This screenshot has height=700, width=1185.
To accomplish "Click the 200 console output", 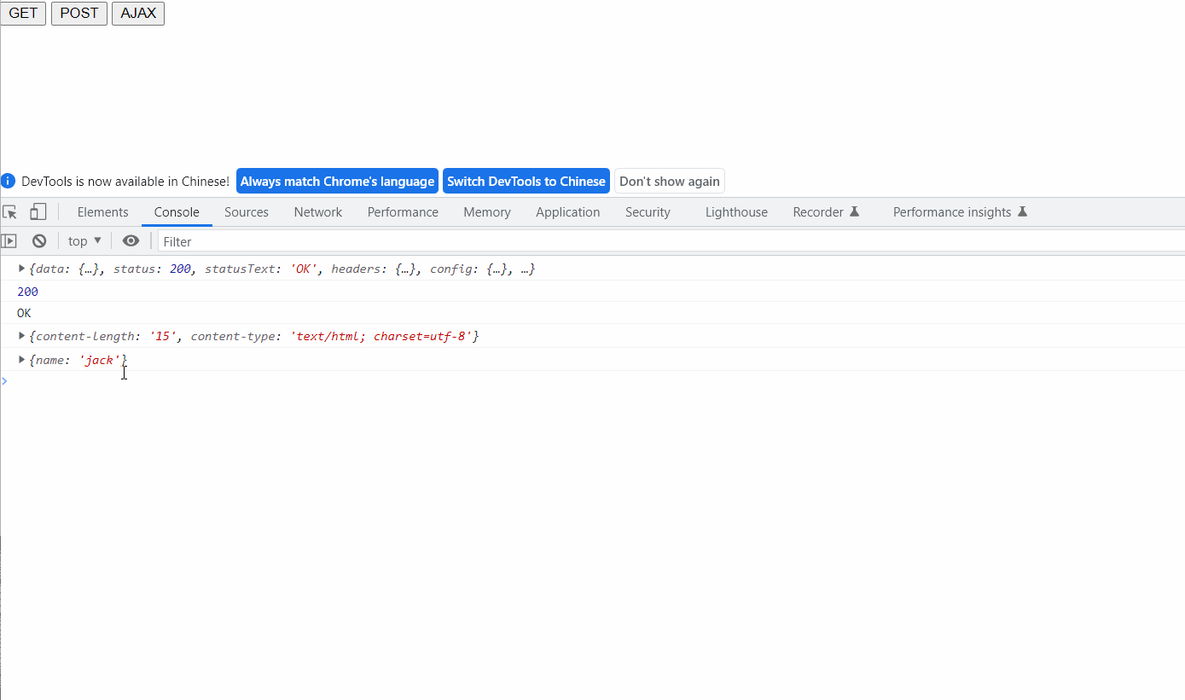I will [x=27, y=292].
